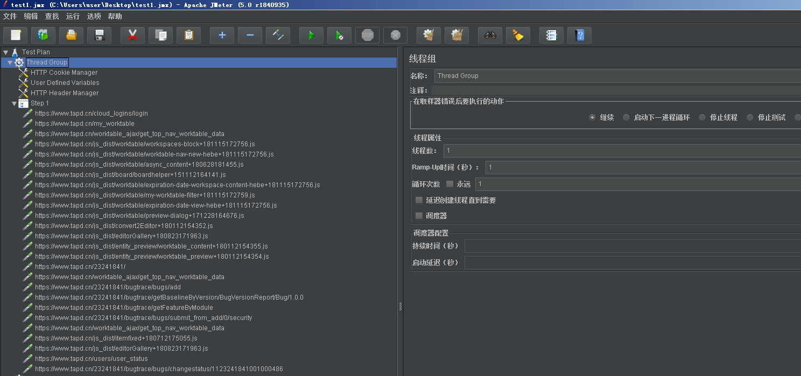Open the Help book icon
Screen dimensions: 801x376
(579, 36)
